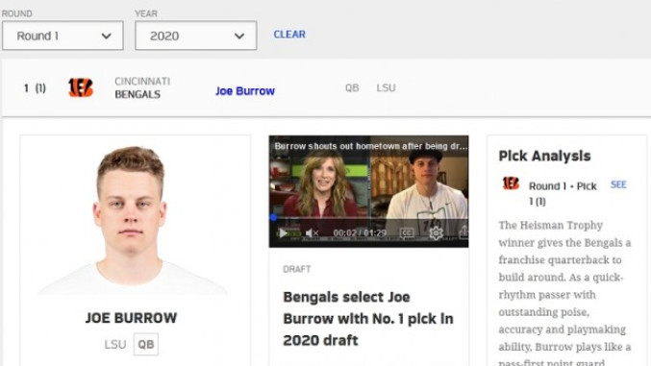This screenshot has width=651, height=366.
Task: Click the QB position in pick row
Action: point(352,88)
